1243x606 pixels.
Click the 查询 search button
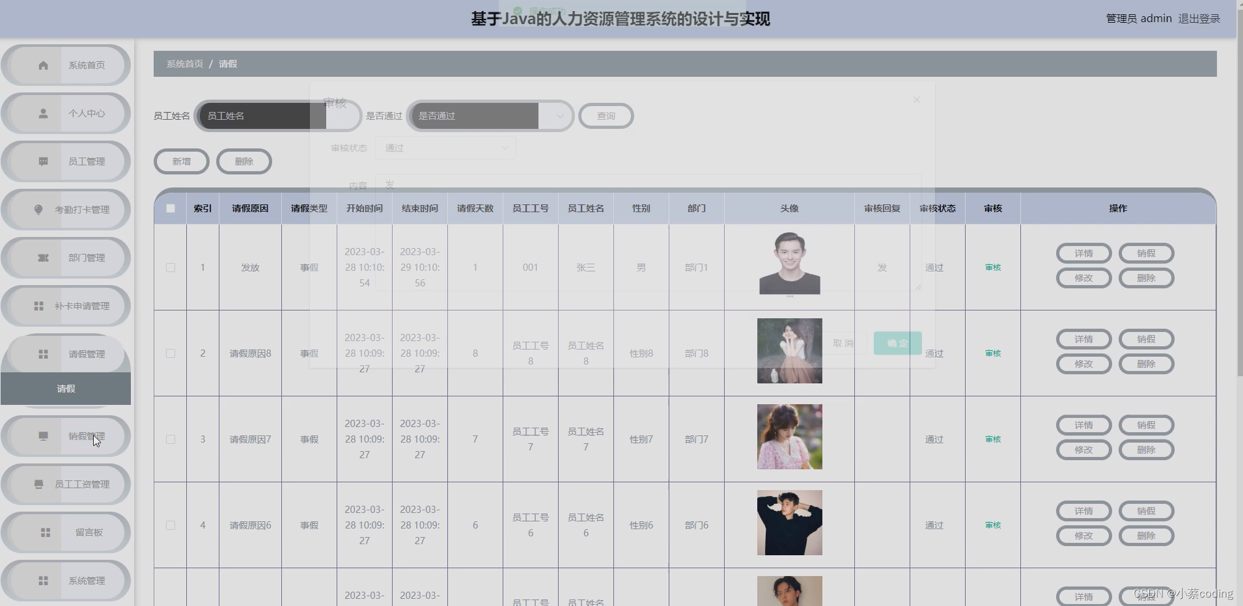[x=606, y=116]
